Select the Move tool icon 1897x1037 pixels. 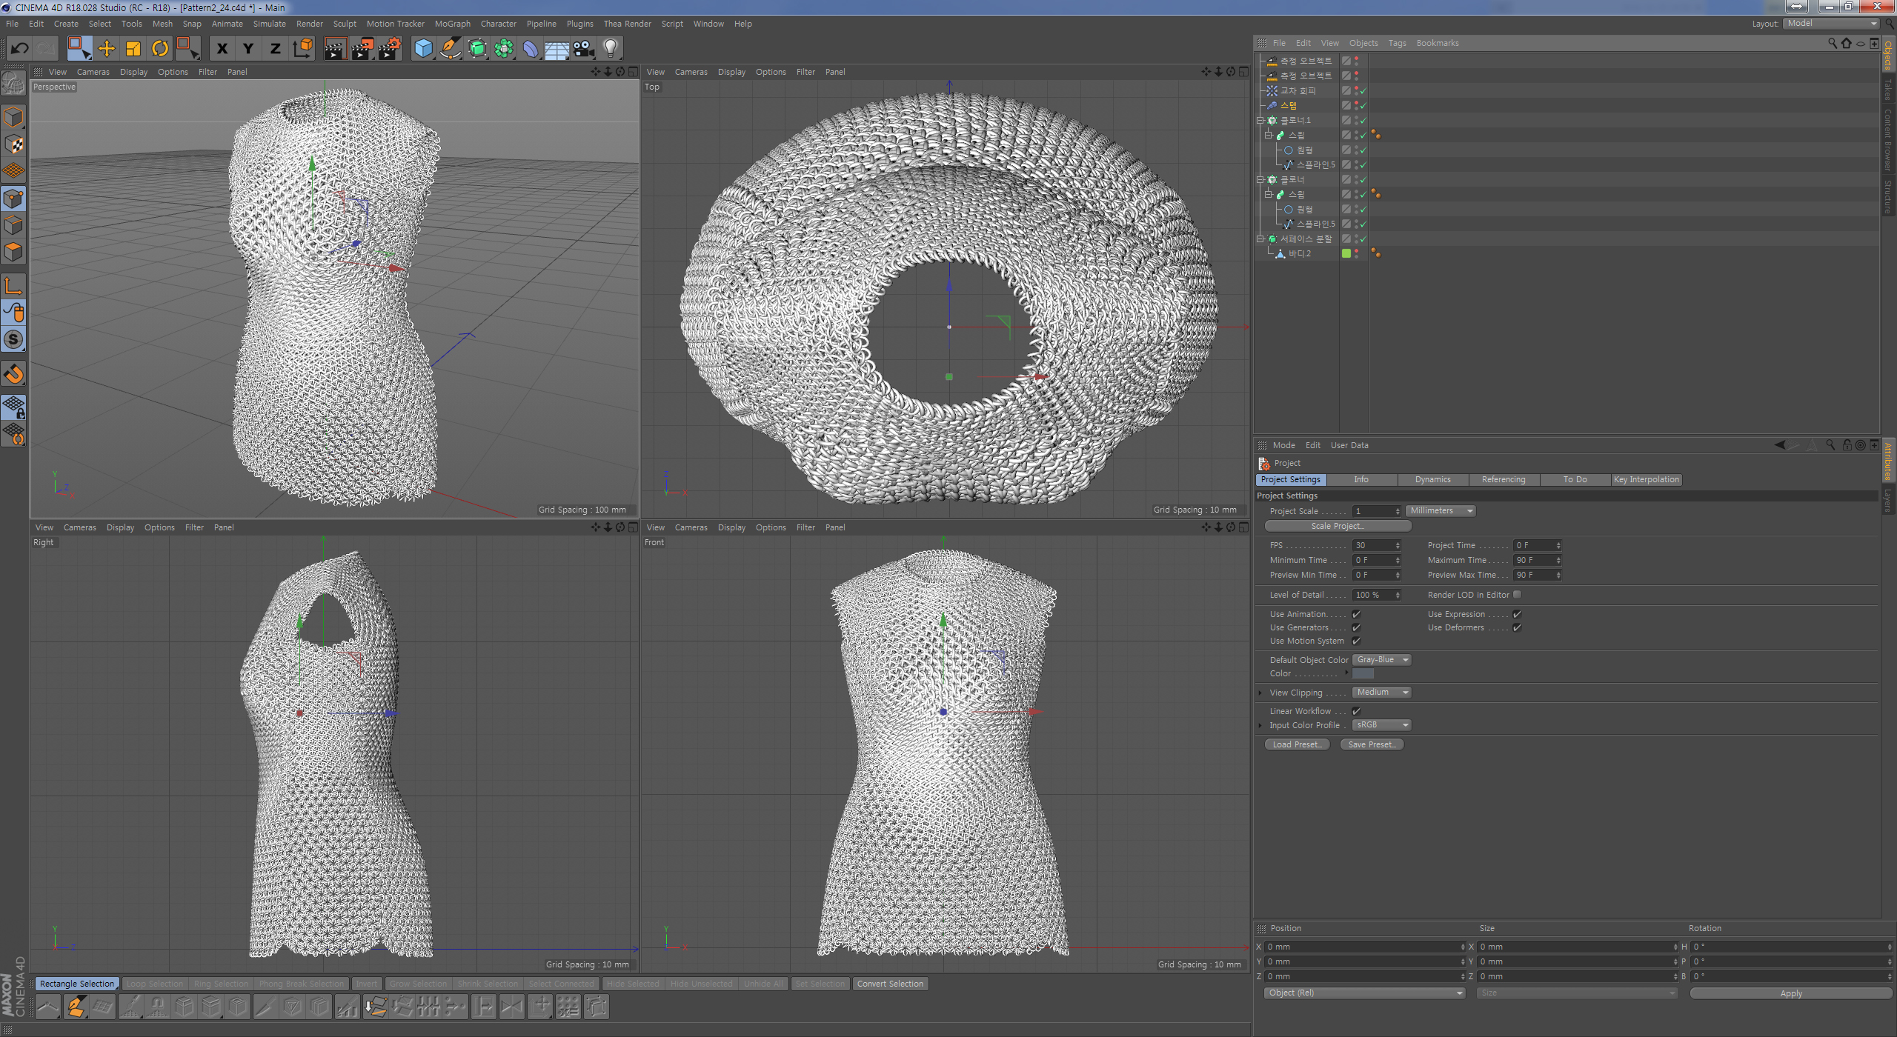pos(107,49)
